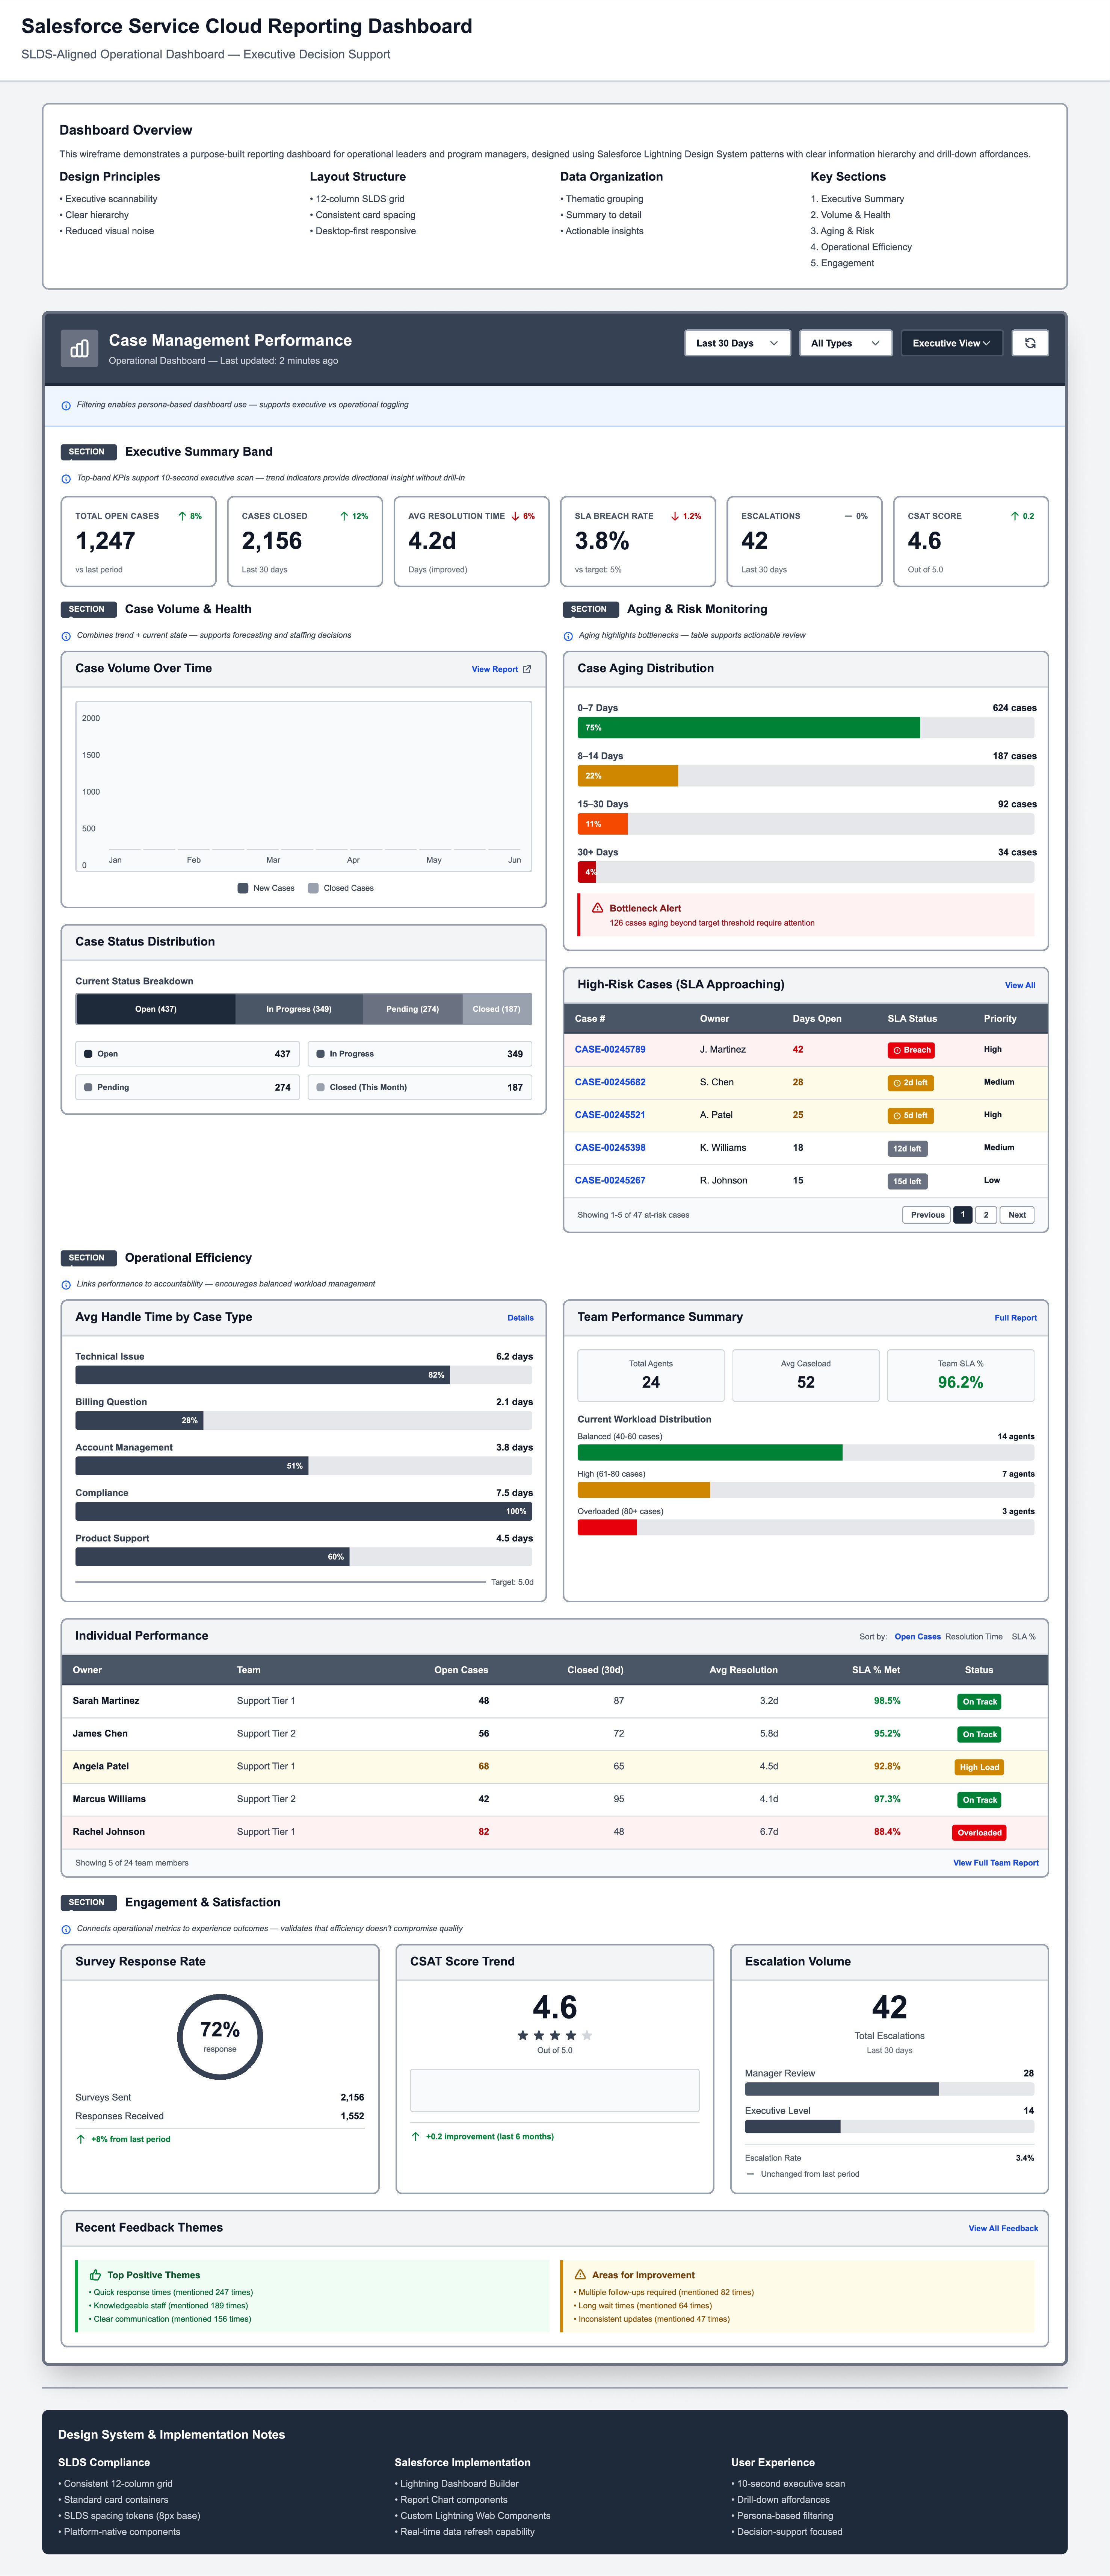1110x2576 pixels.
Task: Click the High Load badge for Angela Patel
Action: click(979, 1767)
